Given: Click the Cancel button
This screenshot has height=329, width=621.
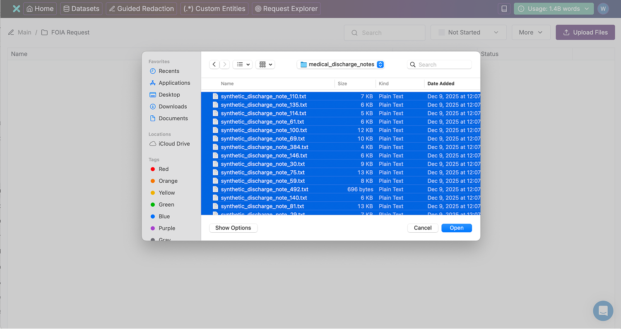Looking at the screenshot, I should [423, 228].
